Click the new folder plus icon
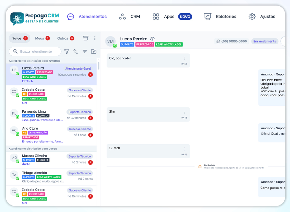The image size is (290, 212). [x=94, y=51]
